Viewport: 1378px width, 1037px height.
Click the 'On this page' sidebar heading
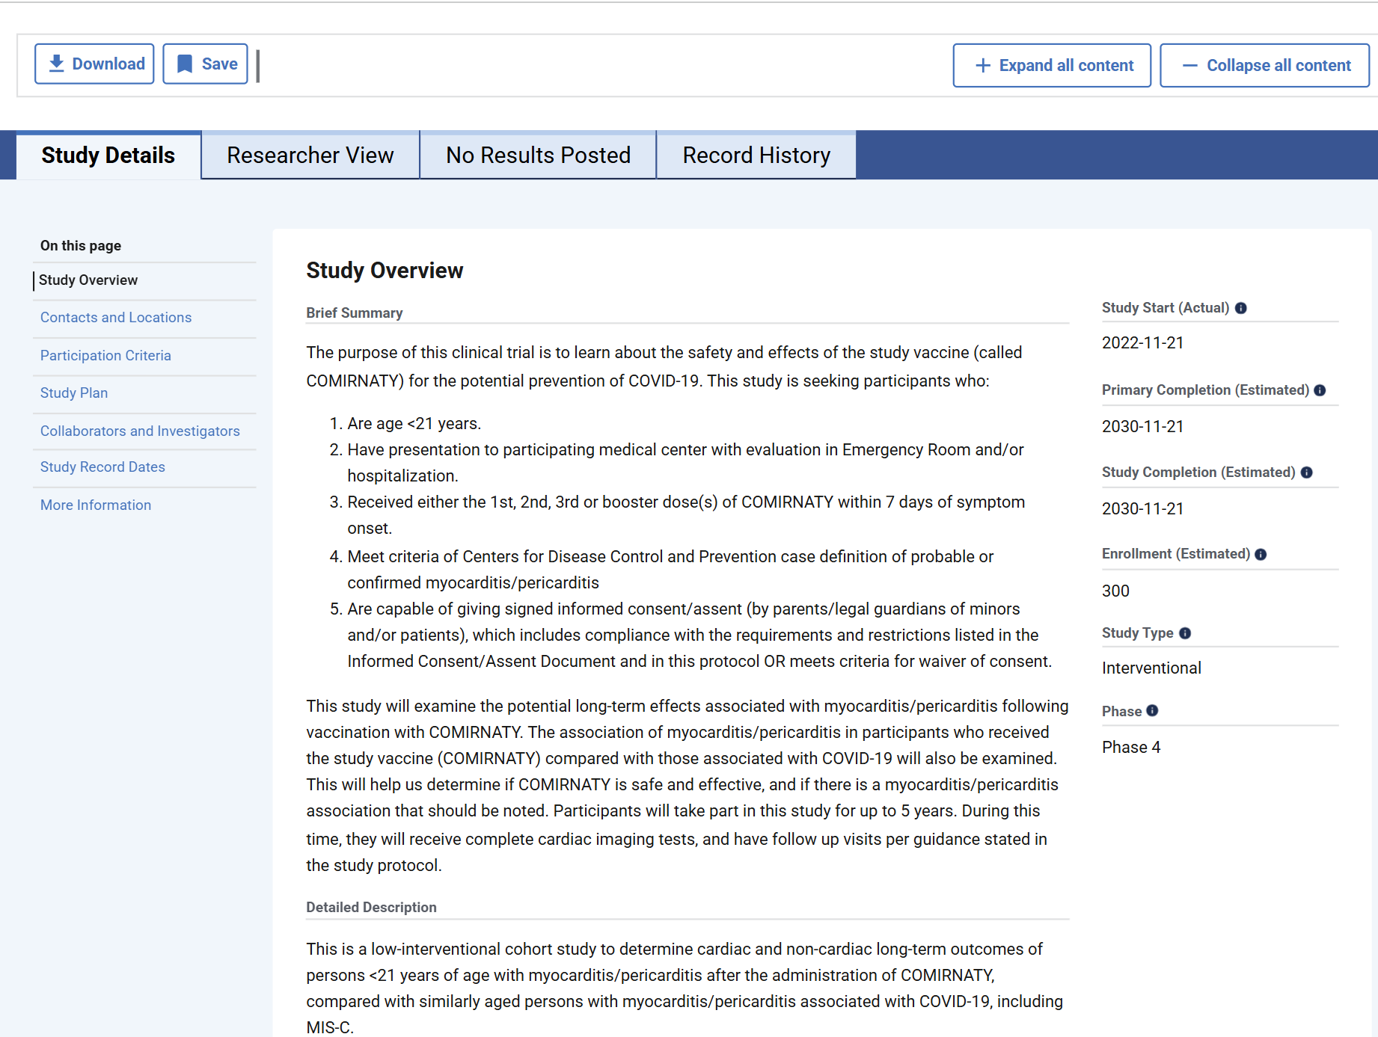[x=81, y=245]
